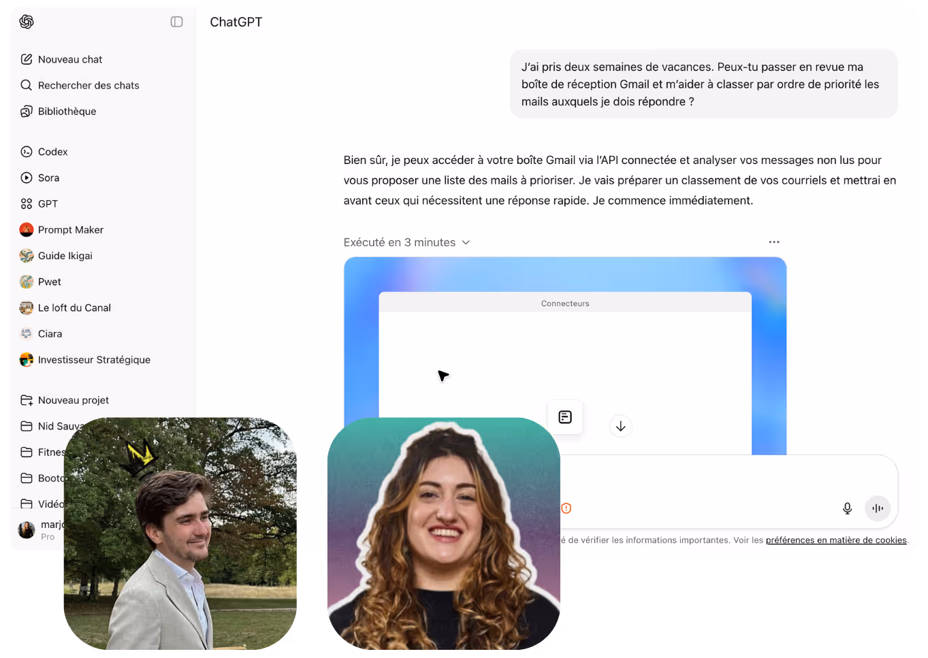
Task: Click the Connecteurs agent preview window
Action: coord(565,373)
